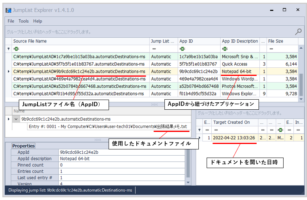The width and height of the screenshot is (307, 200).
Task: Open the File menu
Action: pos(11,21)
